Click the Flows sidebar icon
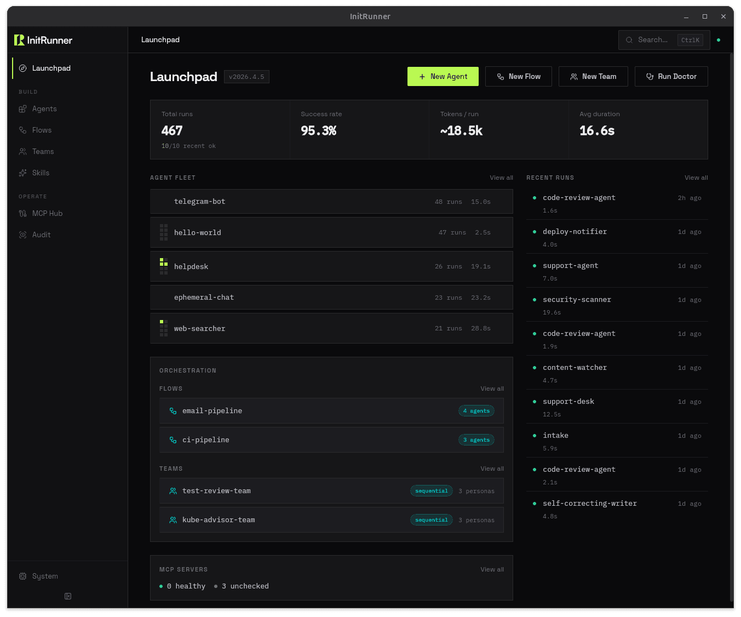The width and height of the screenshot is (741, 617). point(23,130)
